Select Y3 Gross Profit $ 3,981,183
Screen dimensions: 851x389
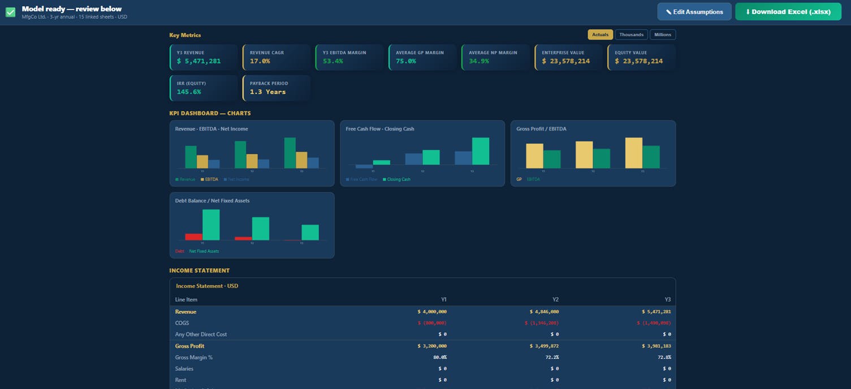656,346
